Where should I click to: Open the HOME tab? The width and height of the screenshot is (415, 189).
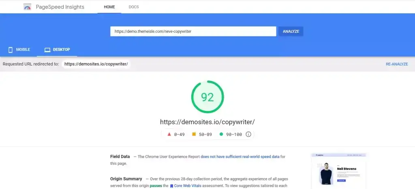pyautogui.click(x=109, y=7)
